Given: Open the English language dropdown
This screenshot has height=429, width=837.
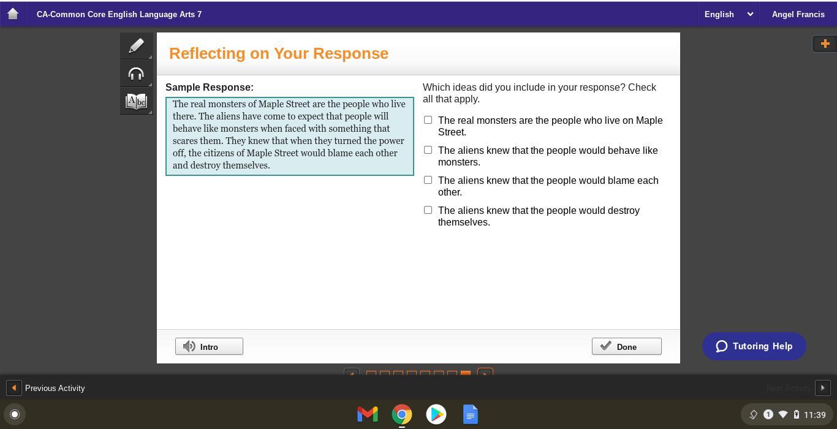Looking at the screenshot, I should point(728,14).
